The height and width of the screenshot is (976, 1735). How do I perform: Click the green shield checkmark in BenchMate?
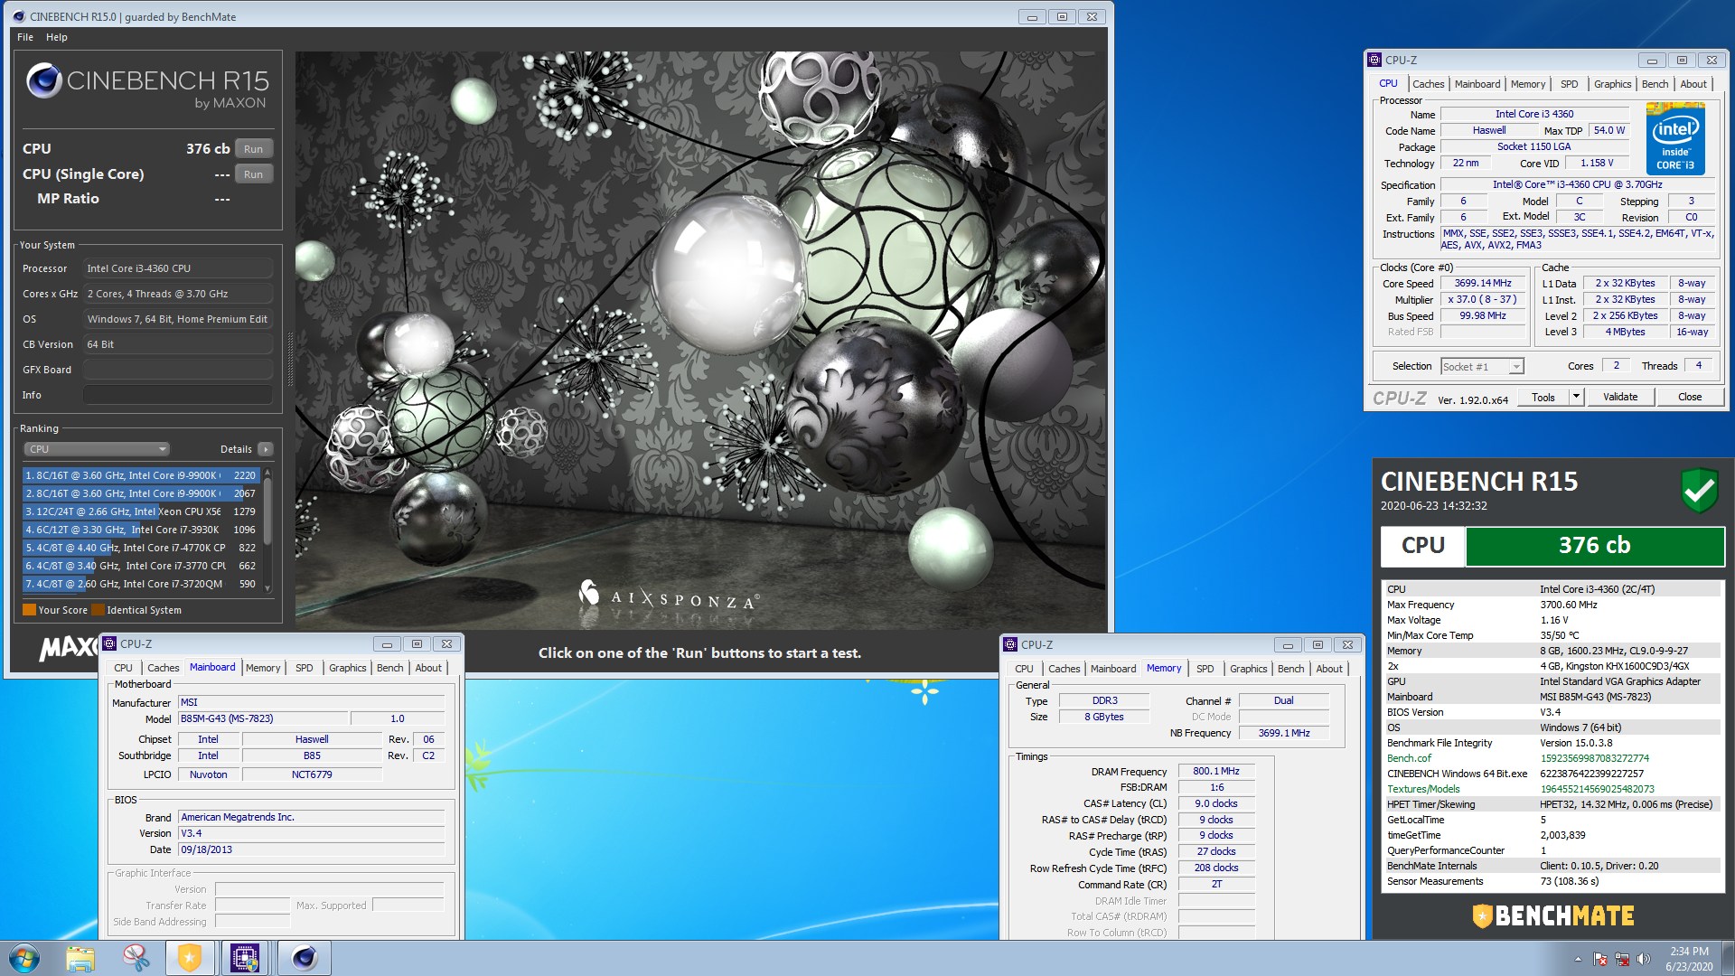pyautogui.click(x=1699, y=491)
